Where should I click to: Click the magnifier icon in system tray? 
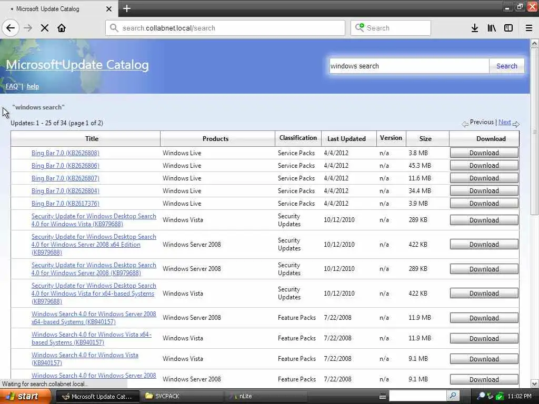point(481,396)
